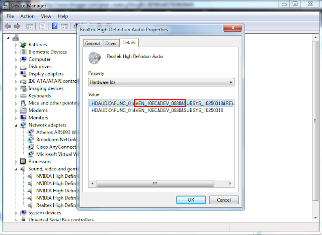Switch to the Driver tab
Image resolution: width=322 pixels, height=235 pixels.
111,44
